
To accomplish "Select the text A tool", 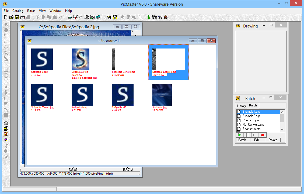I will pyautogui.click(x=6, y=87).
